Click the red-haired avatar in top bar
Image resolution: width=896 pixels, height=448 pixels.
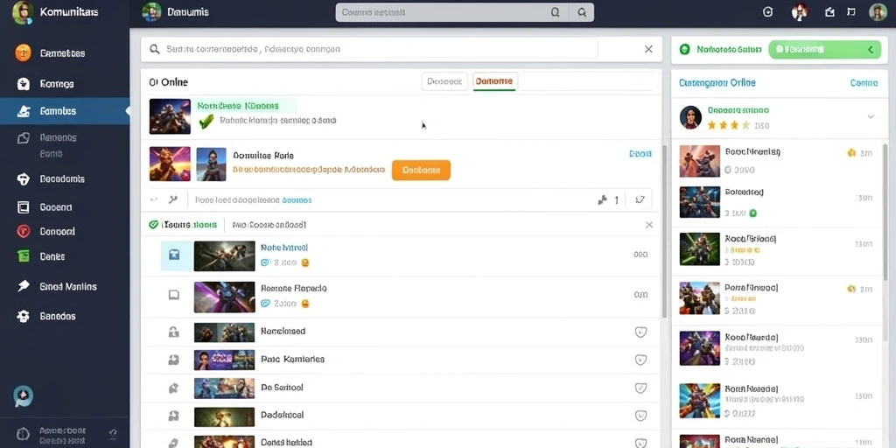pos(800,12)
